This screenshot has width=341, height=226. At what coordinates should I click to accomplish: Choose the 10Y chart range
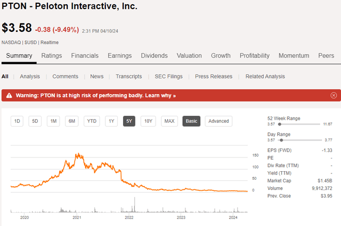point(148,121)
